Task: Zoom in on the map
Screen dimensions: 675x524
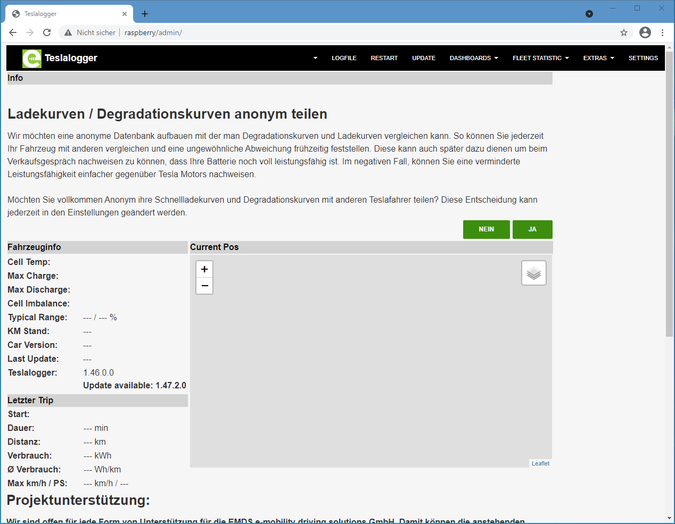Action: coord(204,269)
